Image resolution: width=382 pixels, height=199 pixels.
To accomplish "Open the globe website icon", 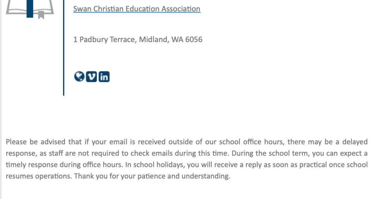I will (79, 77).
